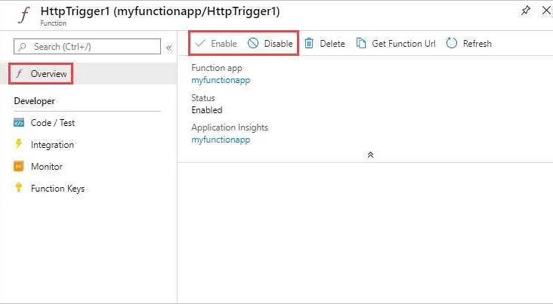Click the Enabled status text
This screenshot has width=553, height=304.
coord(207,110)
